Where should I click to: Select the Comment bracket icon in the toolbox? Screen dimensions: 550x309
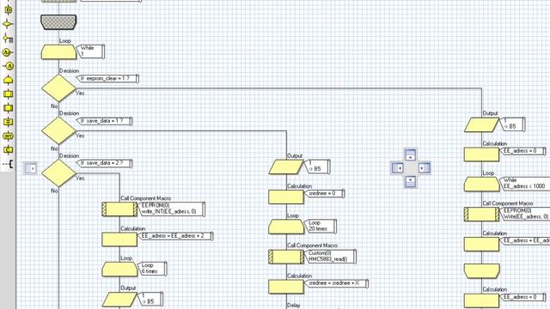pyautogui.click(x=9, y=164)
